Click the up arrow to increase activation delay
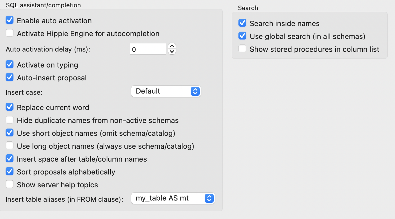 [x=172, y=46]
